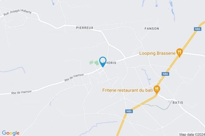Click the blue stream at left edge

[x=13, y=70]
